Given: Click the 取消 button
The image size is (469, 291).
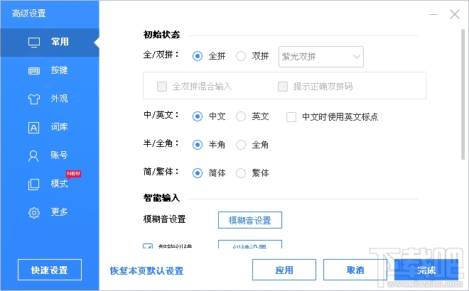Looking at the screenshot, I should click(355, 270).
